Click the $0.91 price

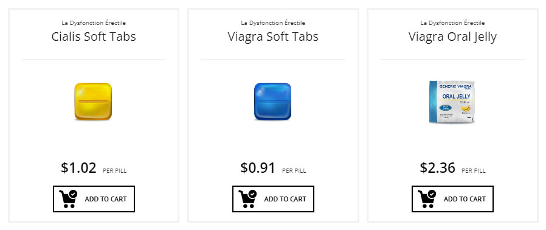click(258, 167)
